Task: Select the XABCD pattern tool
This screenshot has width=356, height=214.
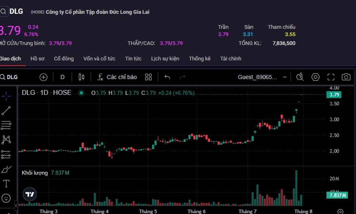Action: pyautogui.click(x=6, y=140)
